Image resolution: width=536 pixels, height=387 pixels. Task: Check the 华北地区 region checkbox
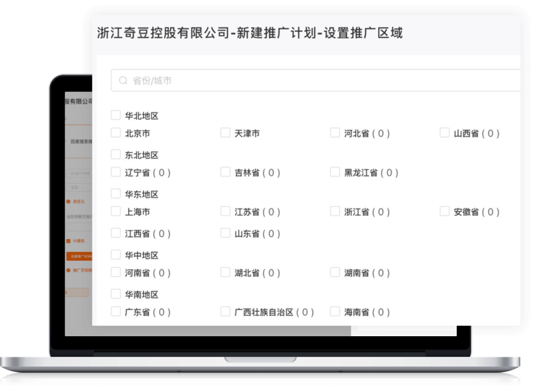[x=116, y=115]
